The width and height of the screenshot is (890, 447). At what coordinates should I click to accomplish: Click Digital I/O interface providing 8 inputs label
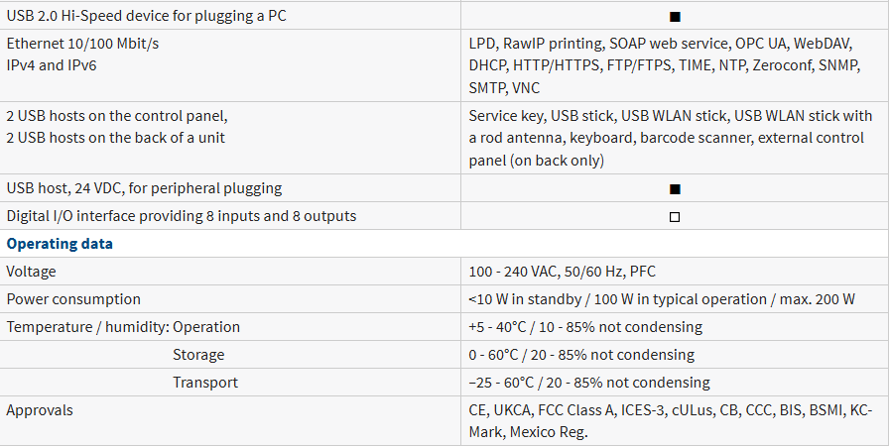(x=181, y=216)
